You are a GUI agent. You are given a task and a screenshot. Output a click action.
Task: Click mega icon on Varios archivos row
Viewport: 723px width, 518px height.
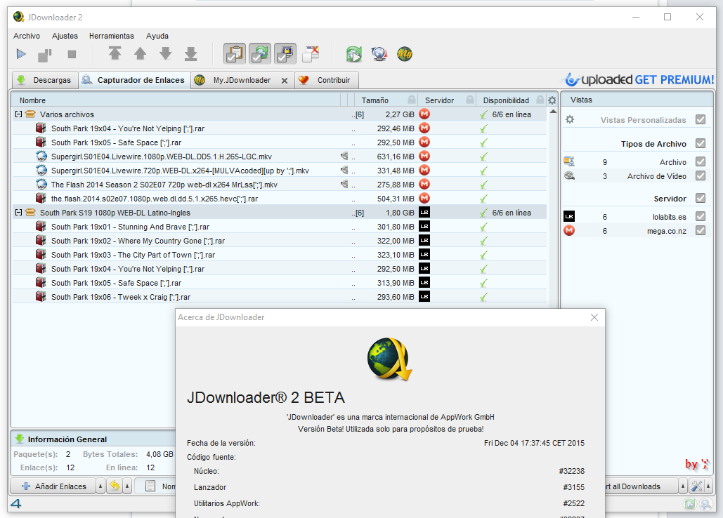[x=424, y=114]
